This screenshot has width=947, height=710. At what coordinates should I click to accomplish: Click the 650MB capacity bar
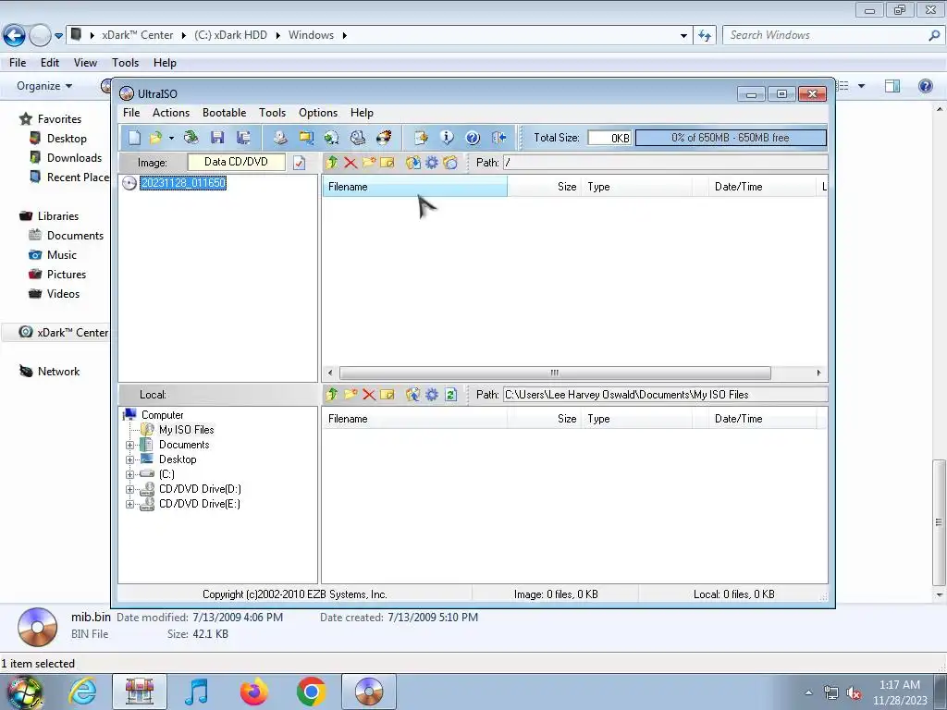click(731, 138)
